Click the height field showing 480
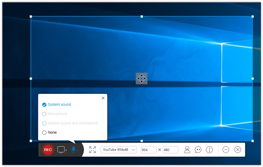Image resolution: width=263 pixels, height=167 pixels. 170,150
